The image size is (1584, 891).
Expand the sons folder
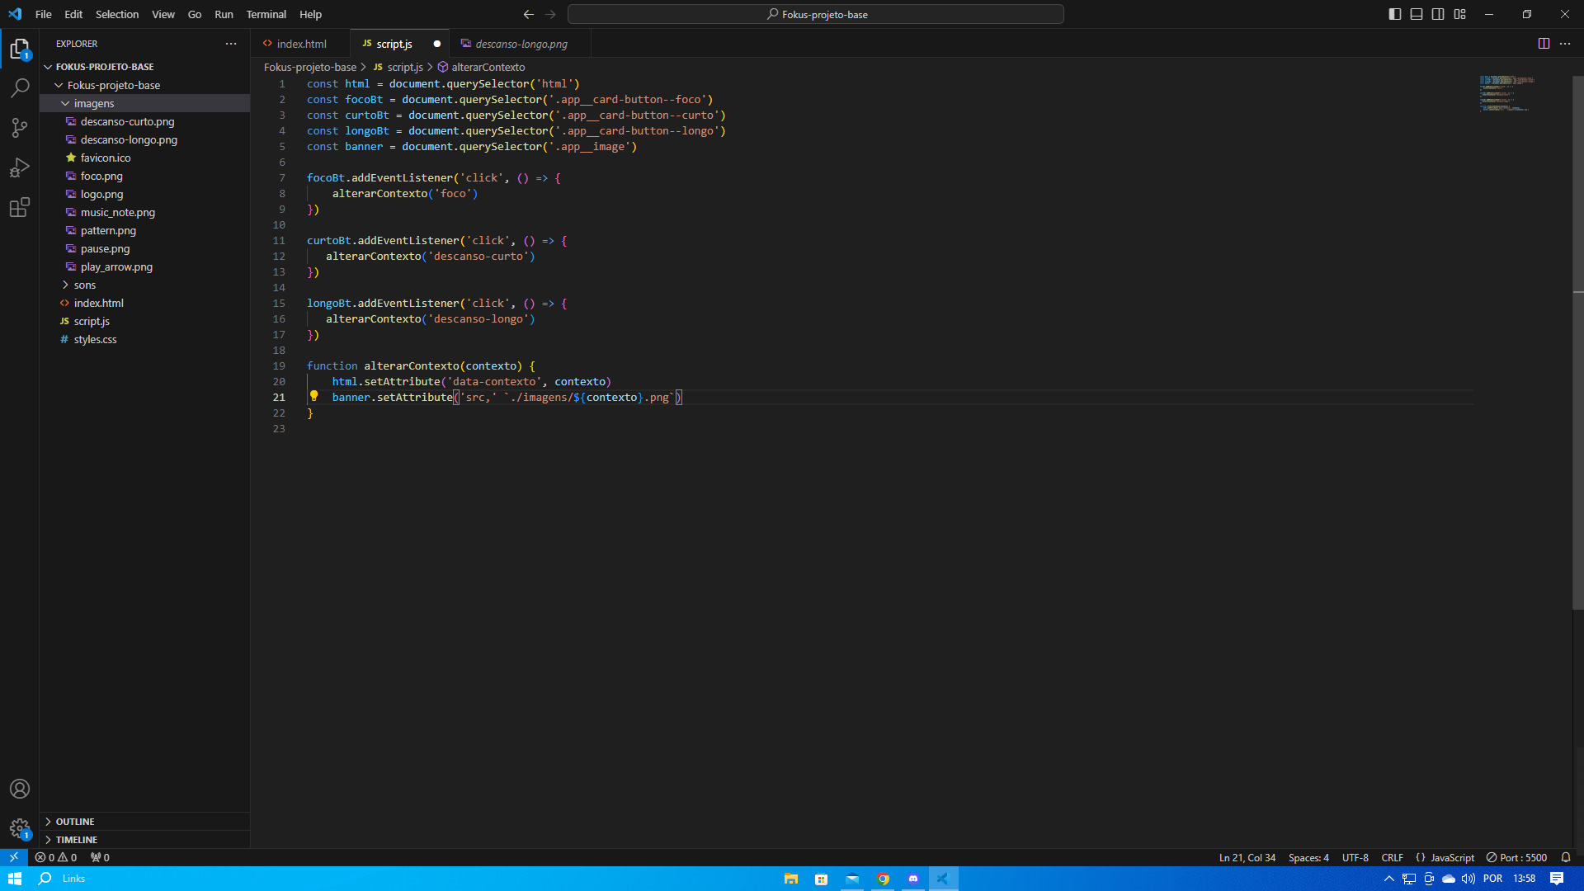pyautogui.click(x=144, y=285)
